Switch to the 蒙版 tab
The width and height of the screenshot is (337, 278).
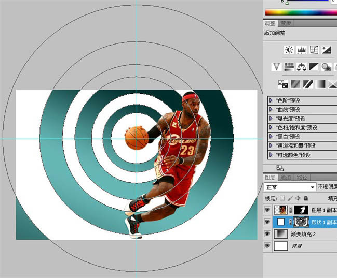pyautogui.click(x=286, y=23)
